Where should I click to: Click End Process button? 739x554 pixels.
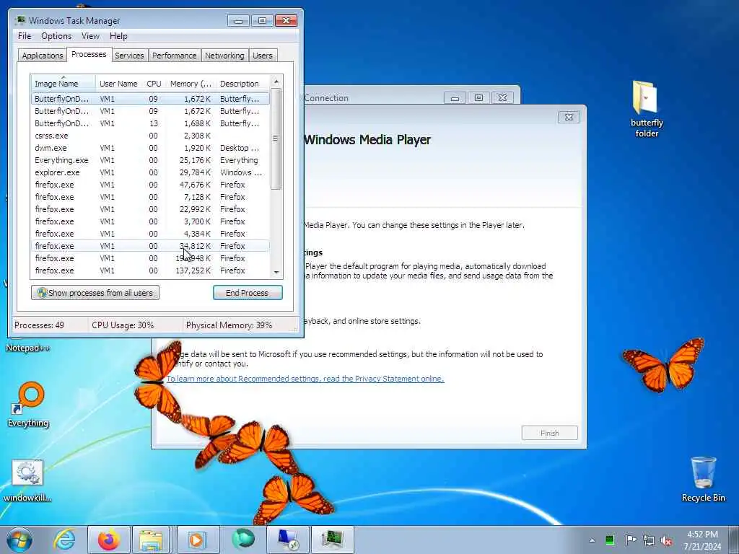(x=248, y=293)
